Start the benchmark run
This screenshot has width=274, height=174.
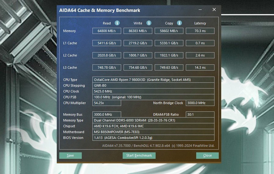pyautogui.click(x=139, y=155)
